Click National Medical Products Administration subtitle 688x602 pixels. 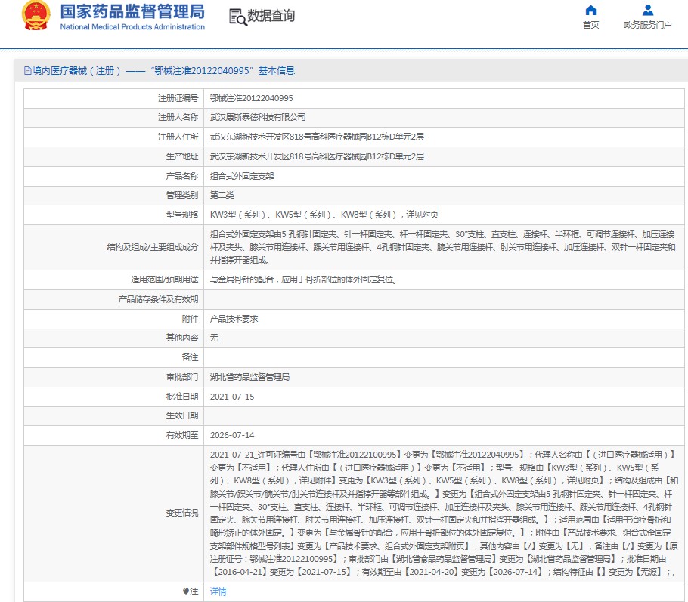tap(132, 26)
